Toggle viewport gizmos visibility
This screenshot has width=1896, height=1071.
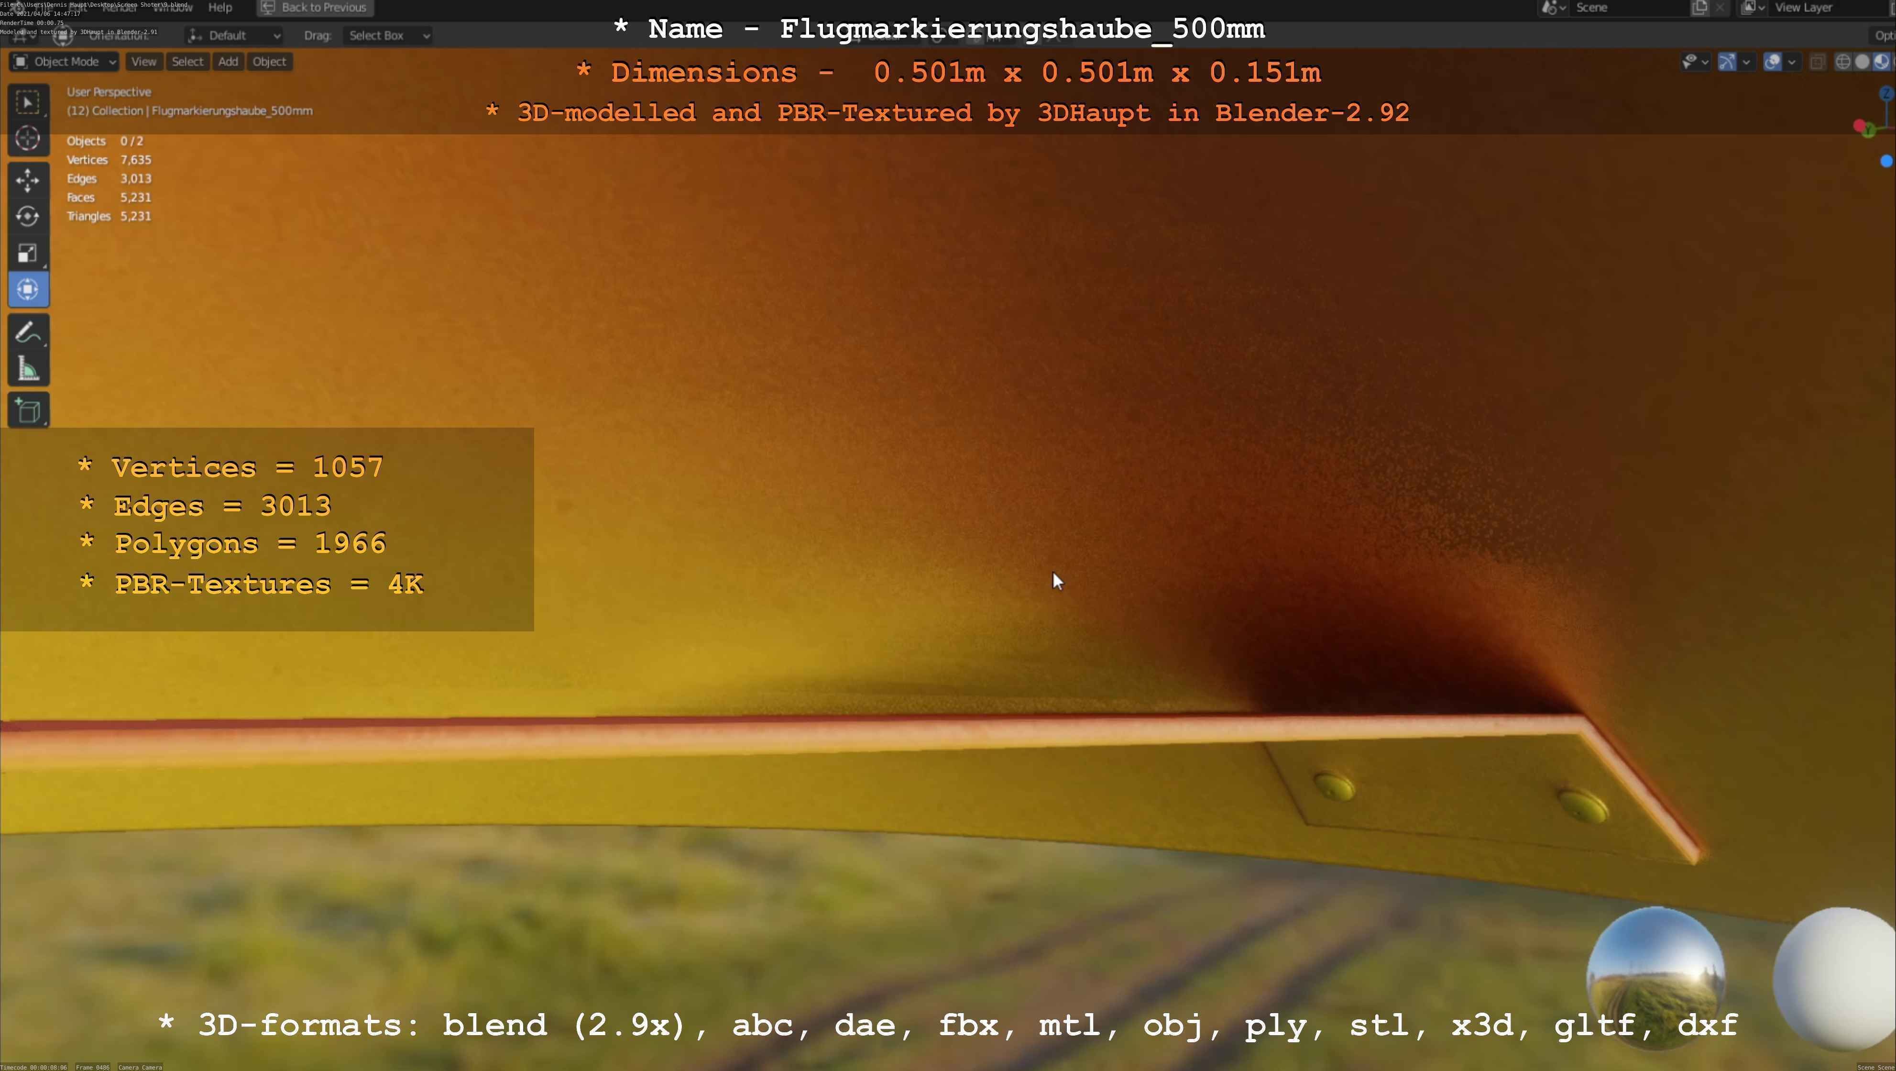[1727, 63]
